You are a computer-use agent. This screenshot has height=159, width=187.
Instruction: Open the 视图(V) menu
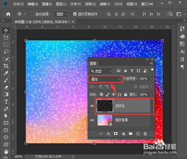tap(132, 4)
